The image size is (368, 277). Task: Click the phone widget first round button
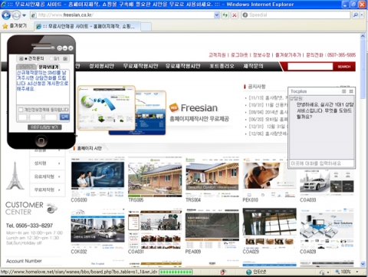(x=60, y=48)
